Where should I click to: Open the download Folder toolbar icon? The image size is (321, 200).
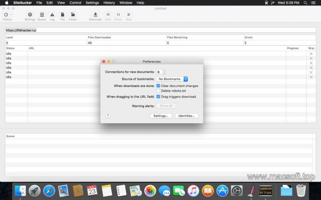(73, 15)
